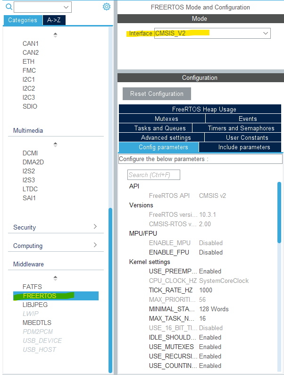
Task: Select I2C1 peripheral
Action: coord(29,79)
